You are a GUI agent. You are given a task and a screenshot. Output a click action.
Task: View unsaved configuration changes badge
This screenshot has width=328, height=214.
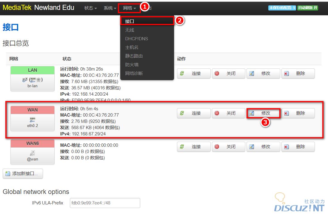coord(282,8)
